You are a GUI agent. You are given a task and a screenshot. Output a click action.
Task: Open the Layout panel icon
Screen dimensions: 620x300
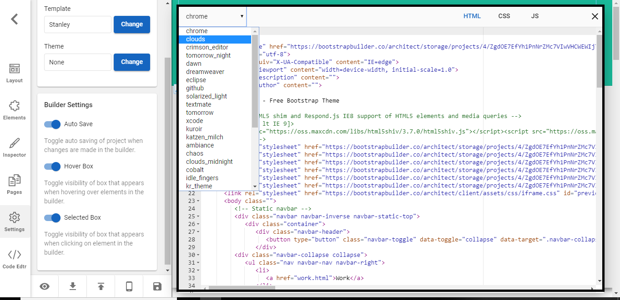coord(15,69)
